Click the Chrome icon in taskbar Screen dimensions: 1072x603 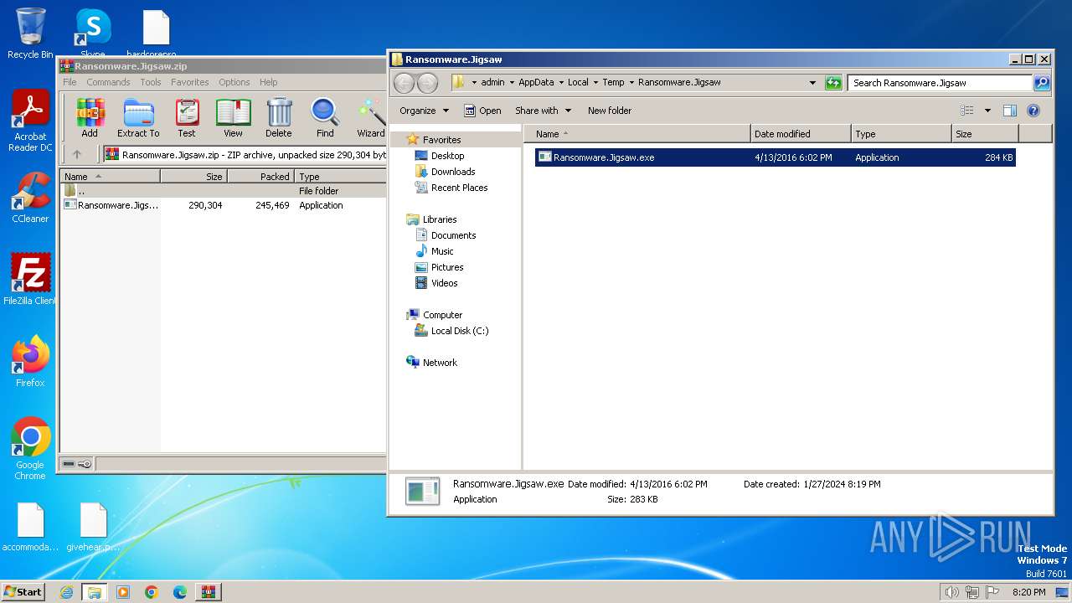(x=152, y=592)
